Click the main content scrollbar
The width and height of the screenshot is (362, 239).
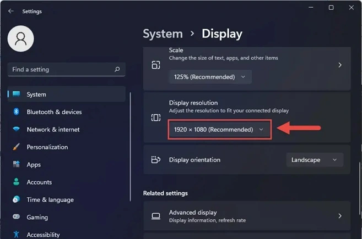(x=360, y=188)
